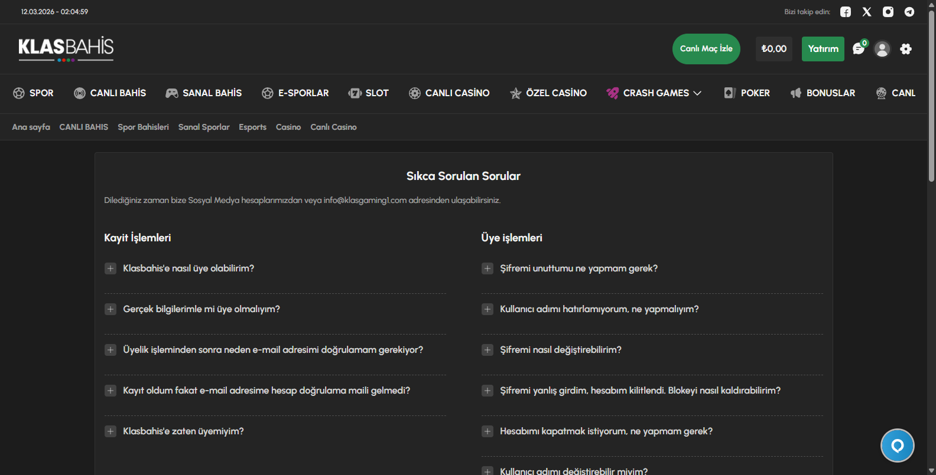
Task: Open the live support chat bubble
Action: (897, 445)
